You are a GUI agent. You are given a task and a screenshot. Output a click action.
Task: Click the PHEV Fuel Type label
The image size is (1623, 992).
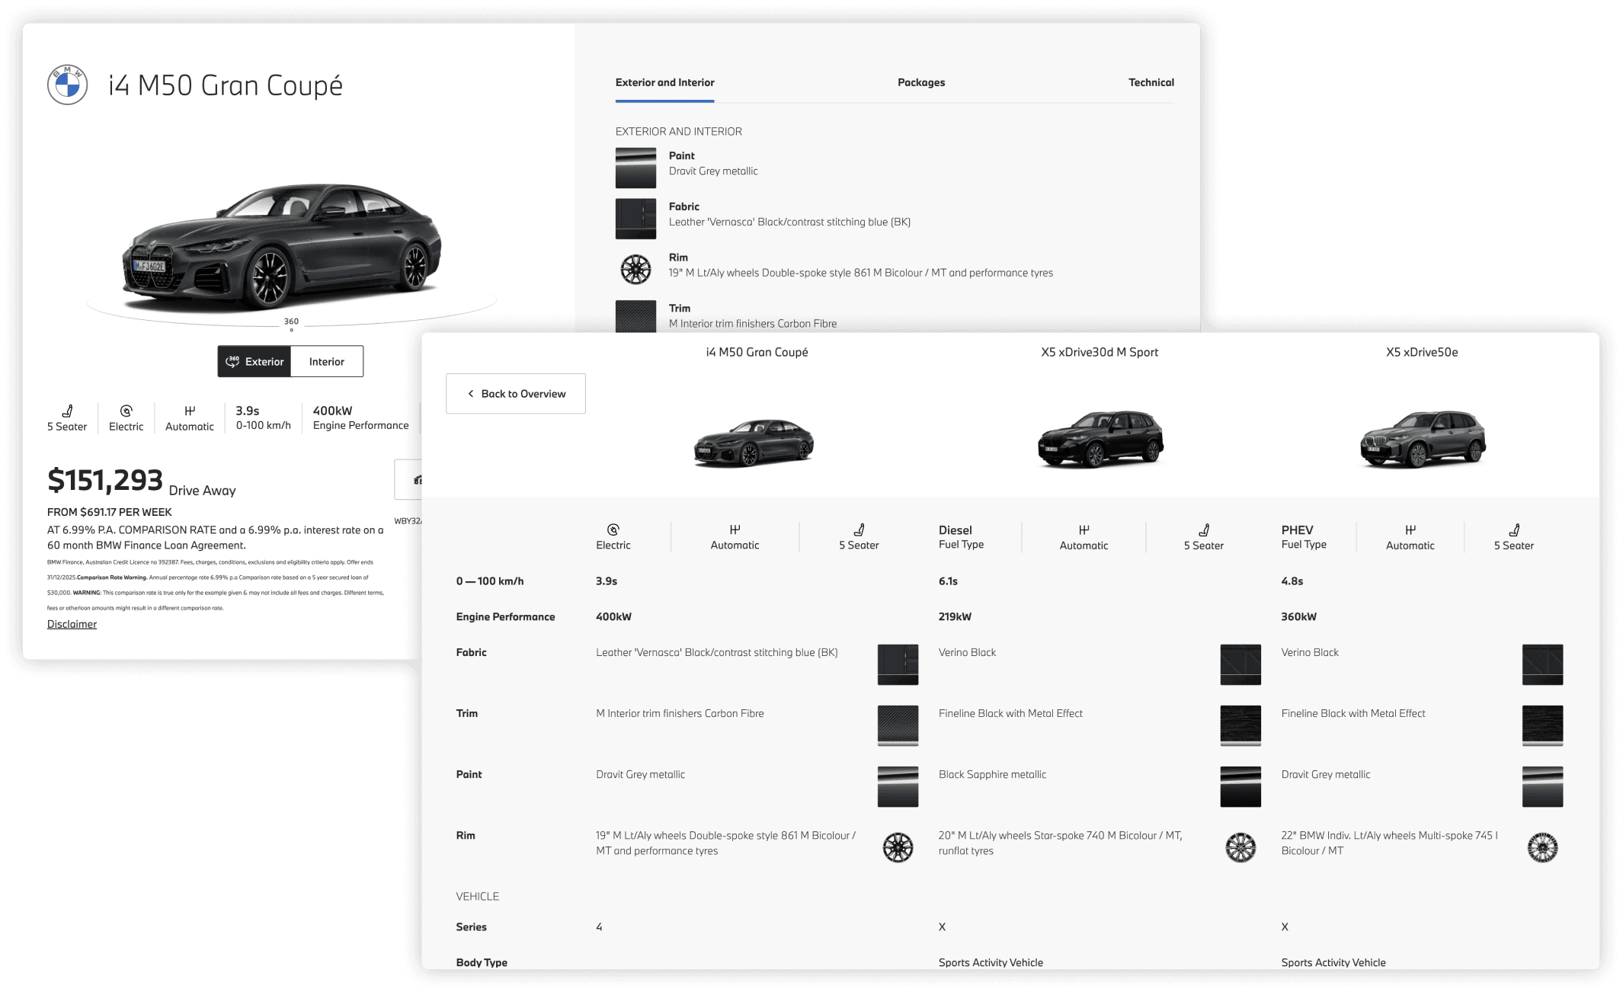(1304, 537)
